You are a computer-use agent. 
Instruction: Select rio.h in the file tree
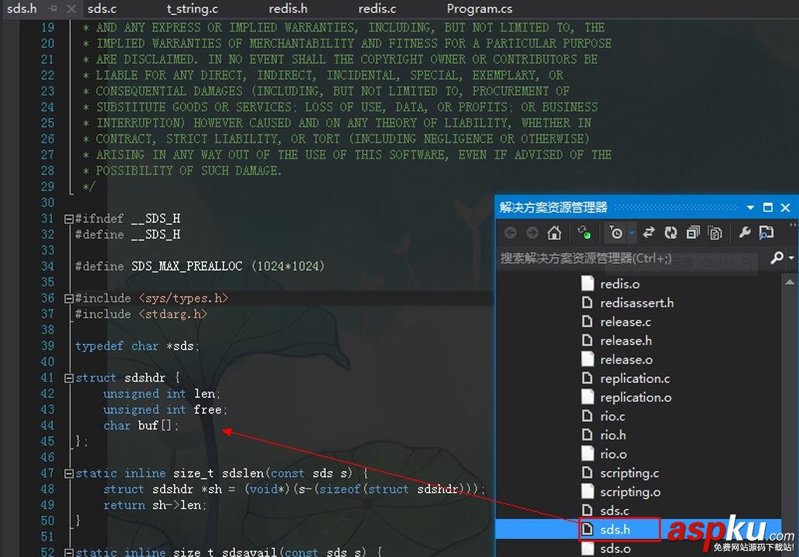pos(613,435)
